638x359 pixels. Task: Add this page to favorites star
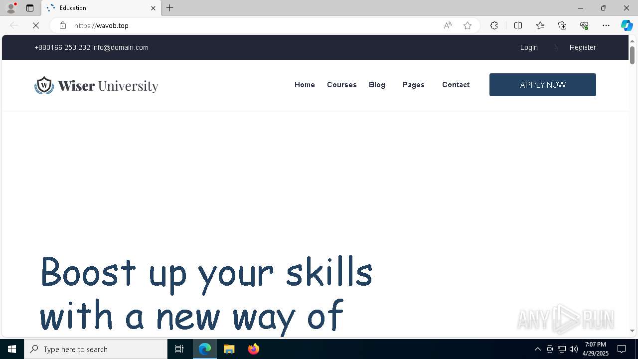468,25
